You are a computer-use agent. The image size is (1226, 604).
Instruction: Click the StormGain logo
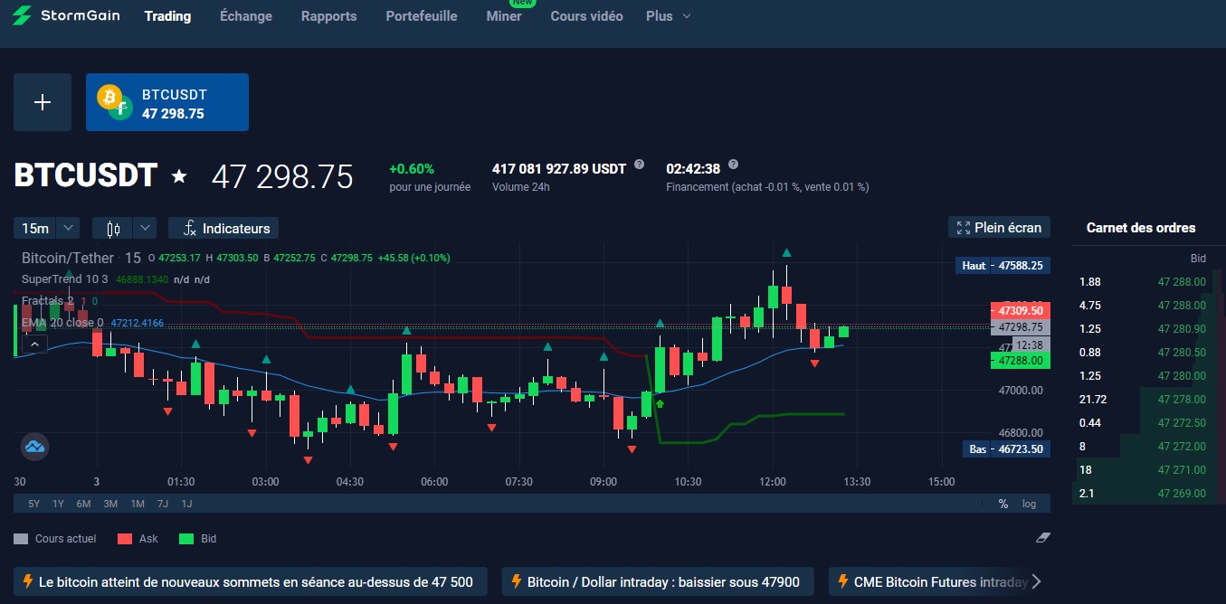[67, 15]
